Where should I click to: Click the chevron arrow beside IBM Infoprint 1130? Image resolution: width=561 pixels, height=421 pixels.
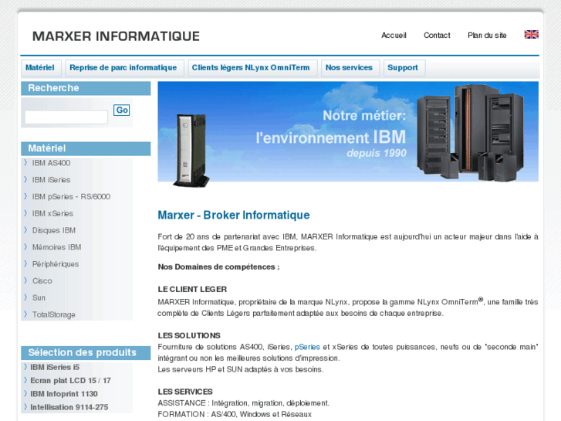point(25,393)
